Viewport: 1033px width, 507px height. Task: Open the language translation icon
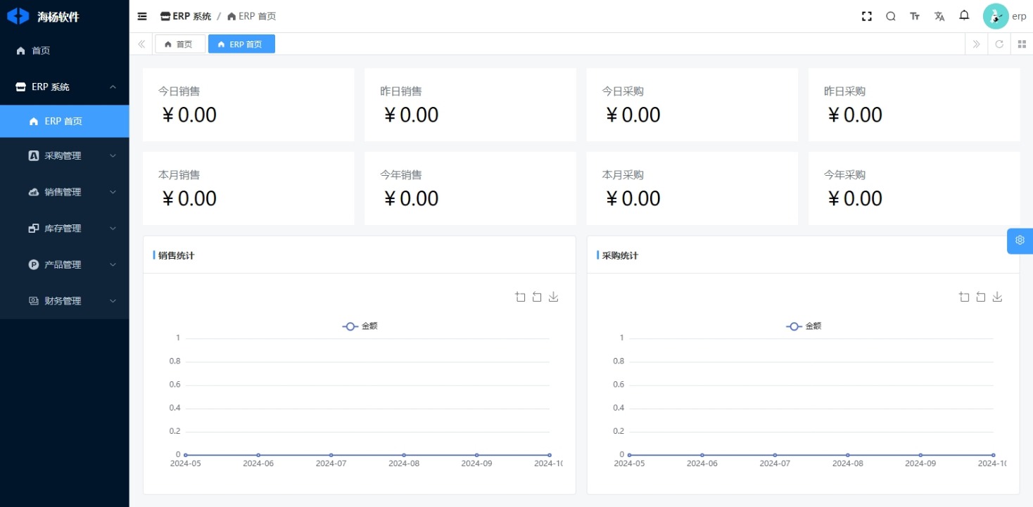point(939,16)
